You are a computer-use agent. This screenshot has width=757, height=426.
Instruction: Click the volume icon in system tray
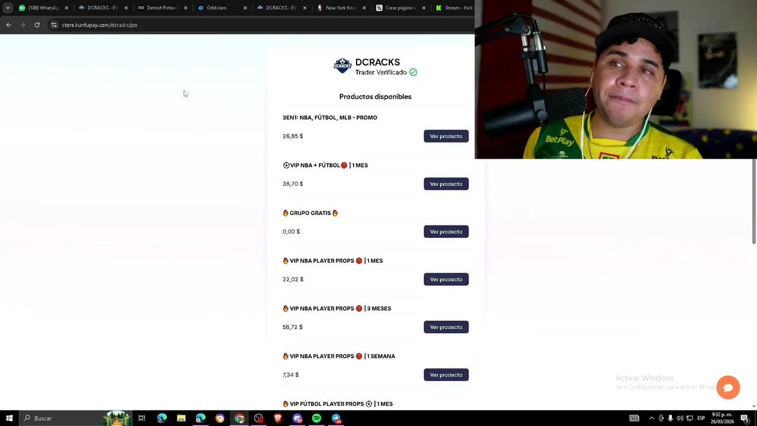click(680, 418)
